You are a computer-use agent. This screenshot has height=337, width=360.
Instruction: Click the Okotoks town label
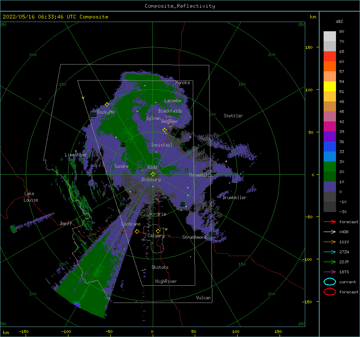pos(160,267)
